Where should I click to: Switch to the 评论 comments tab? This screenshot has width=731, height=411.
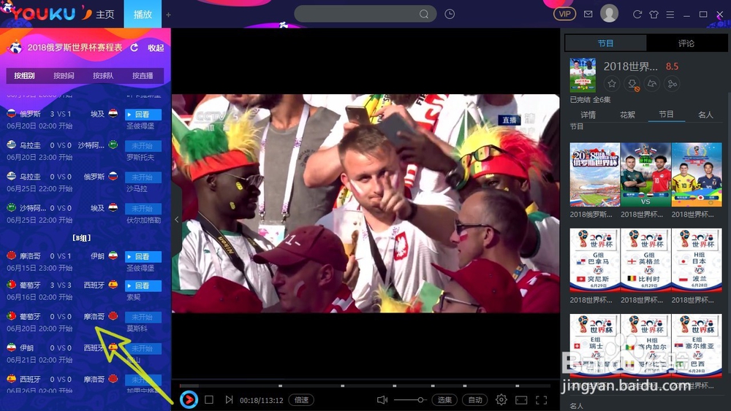(686, 43)
